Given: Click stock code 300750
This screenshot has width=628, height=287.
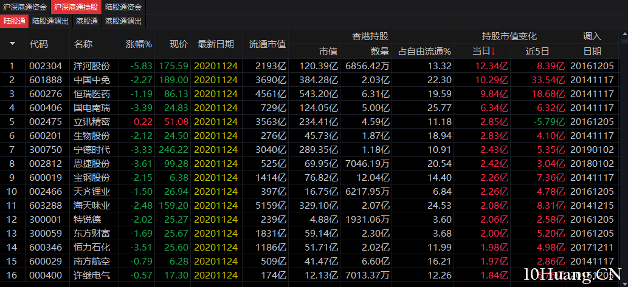Looking at the screenshot, I should [x=46, y=149].
